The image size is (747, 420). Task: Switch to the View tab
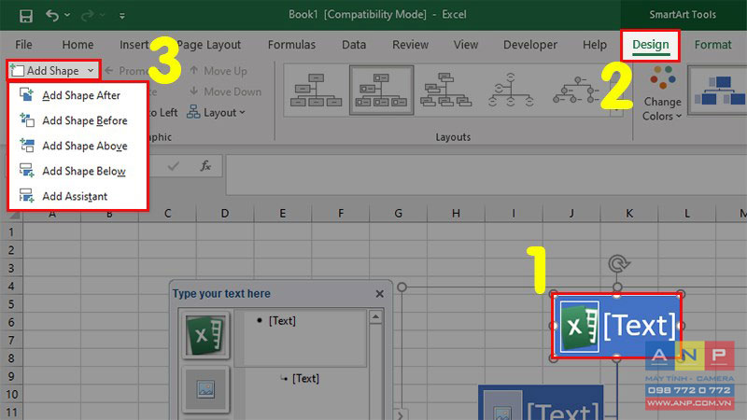465,45
